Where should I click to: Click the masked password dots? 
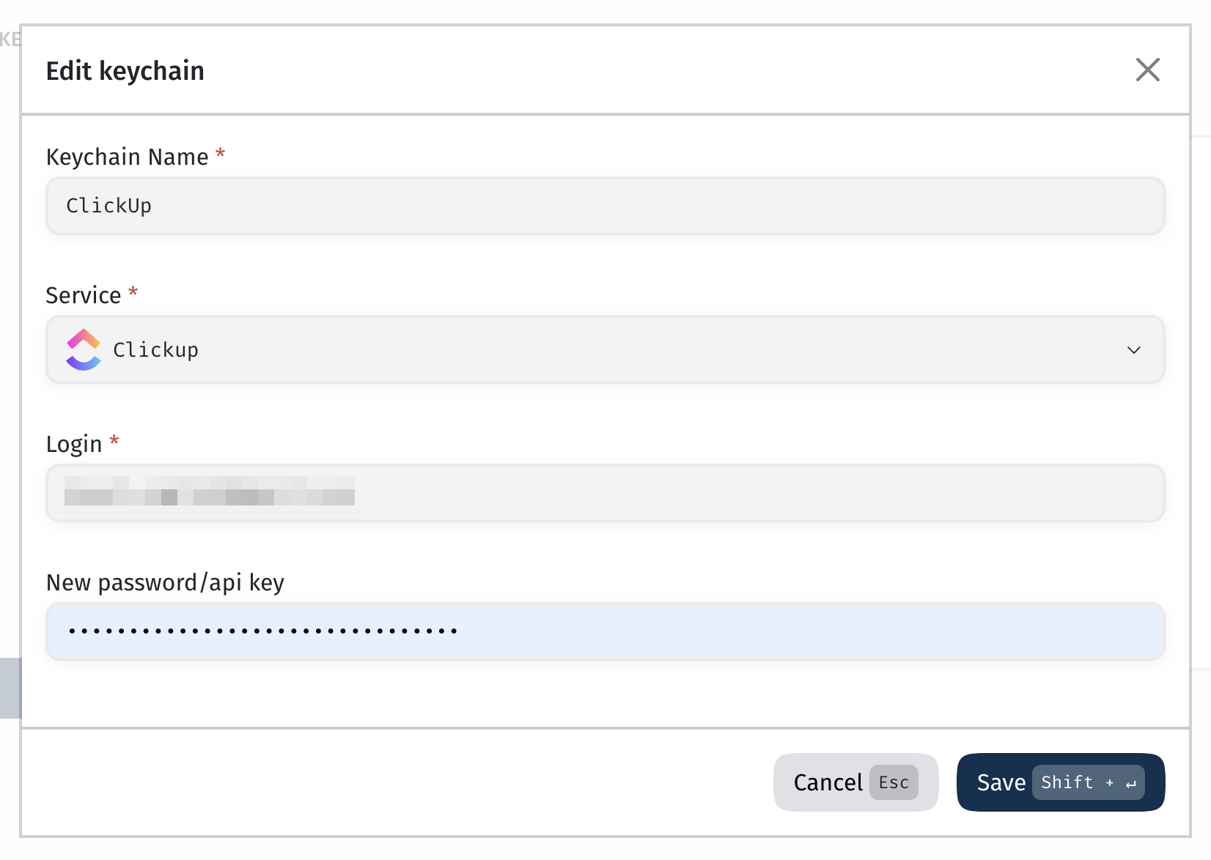click(262, 631)
